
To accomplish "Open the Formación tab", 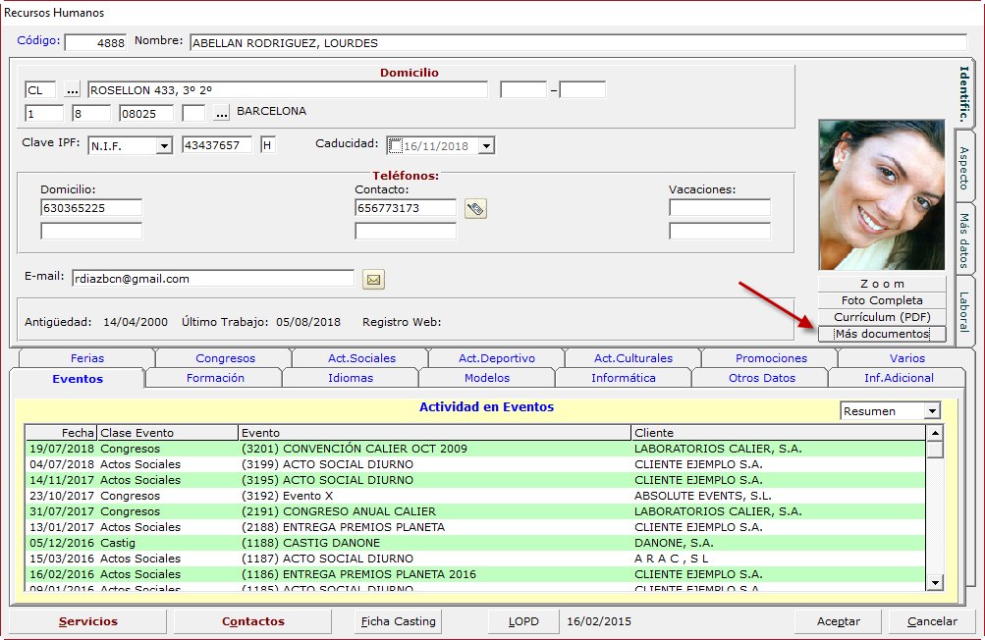I will pos(215,378).
